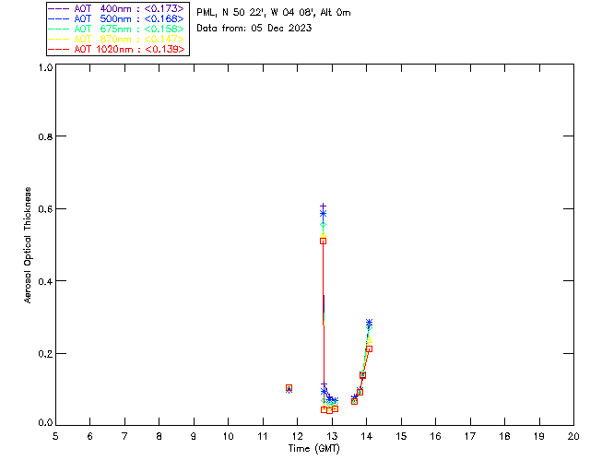Screen dimensions: 590x472
Task: Click the x-axis tick label 5
Action: [55, 436]
